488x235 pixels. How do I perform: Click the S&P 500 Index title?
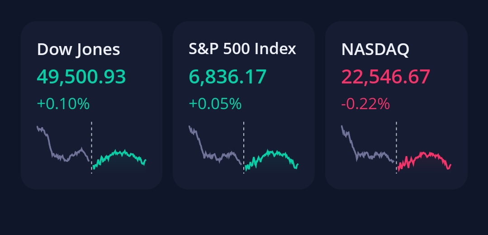click(242, 49)
